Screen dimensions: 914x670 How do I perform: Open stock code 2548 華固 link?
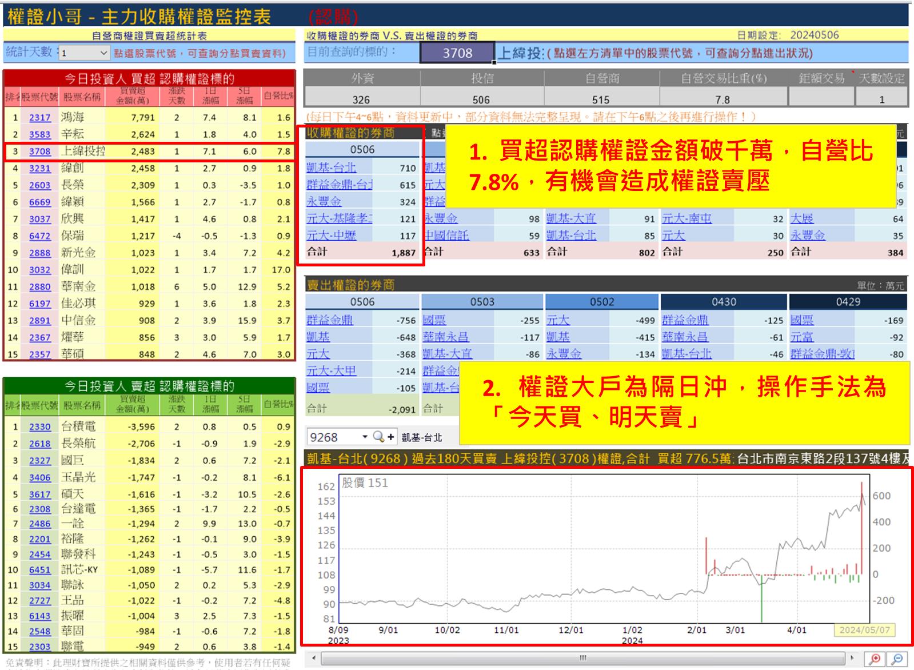40,632
